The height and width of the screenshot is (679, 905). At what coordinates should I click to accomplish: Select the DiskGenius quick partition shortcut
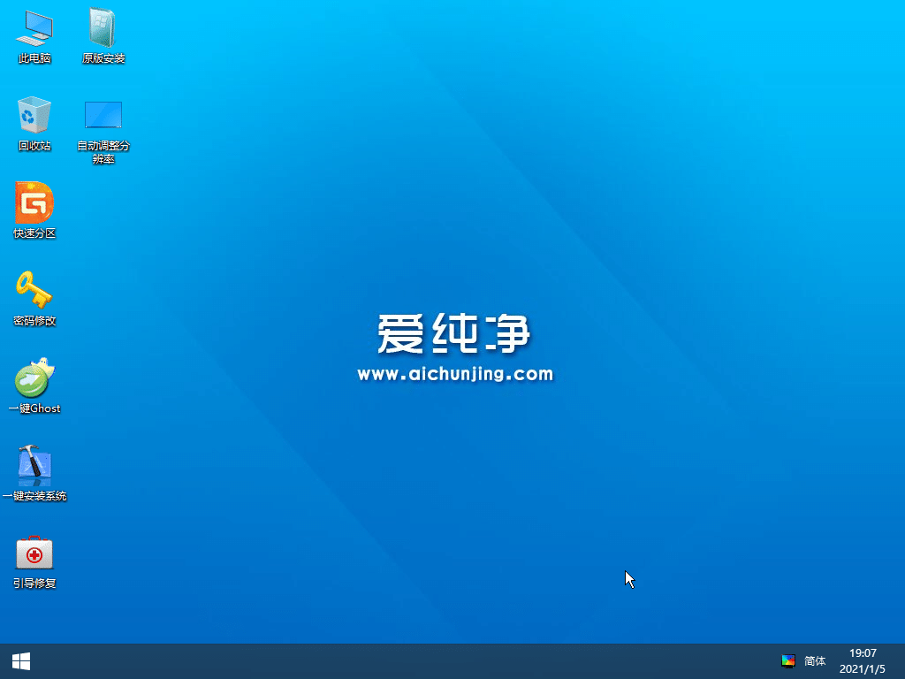pyautogui.click(x=34, y=208)
